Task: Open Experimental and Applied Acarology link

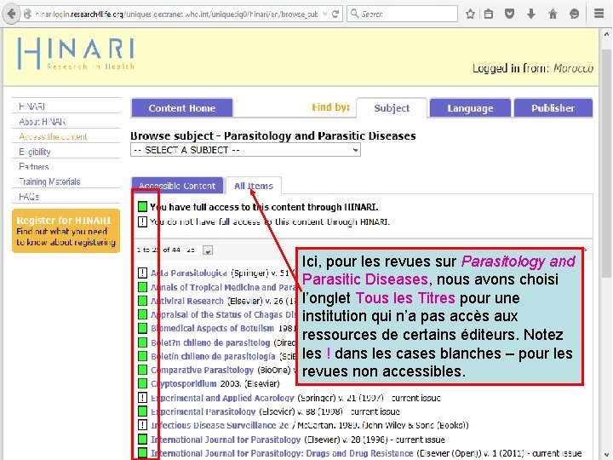Action: (222, 398)
